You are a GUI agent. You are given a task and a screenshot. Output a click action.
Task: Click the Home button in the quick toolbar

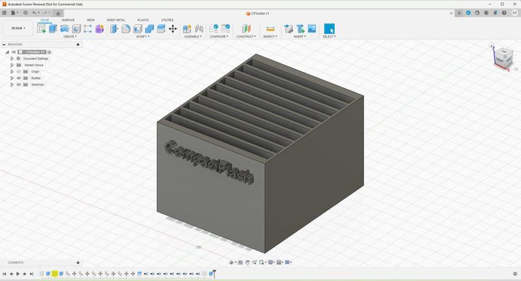[x=58, y=13]
